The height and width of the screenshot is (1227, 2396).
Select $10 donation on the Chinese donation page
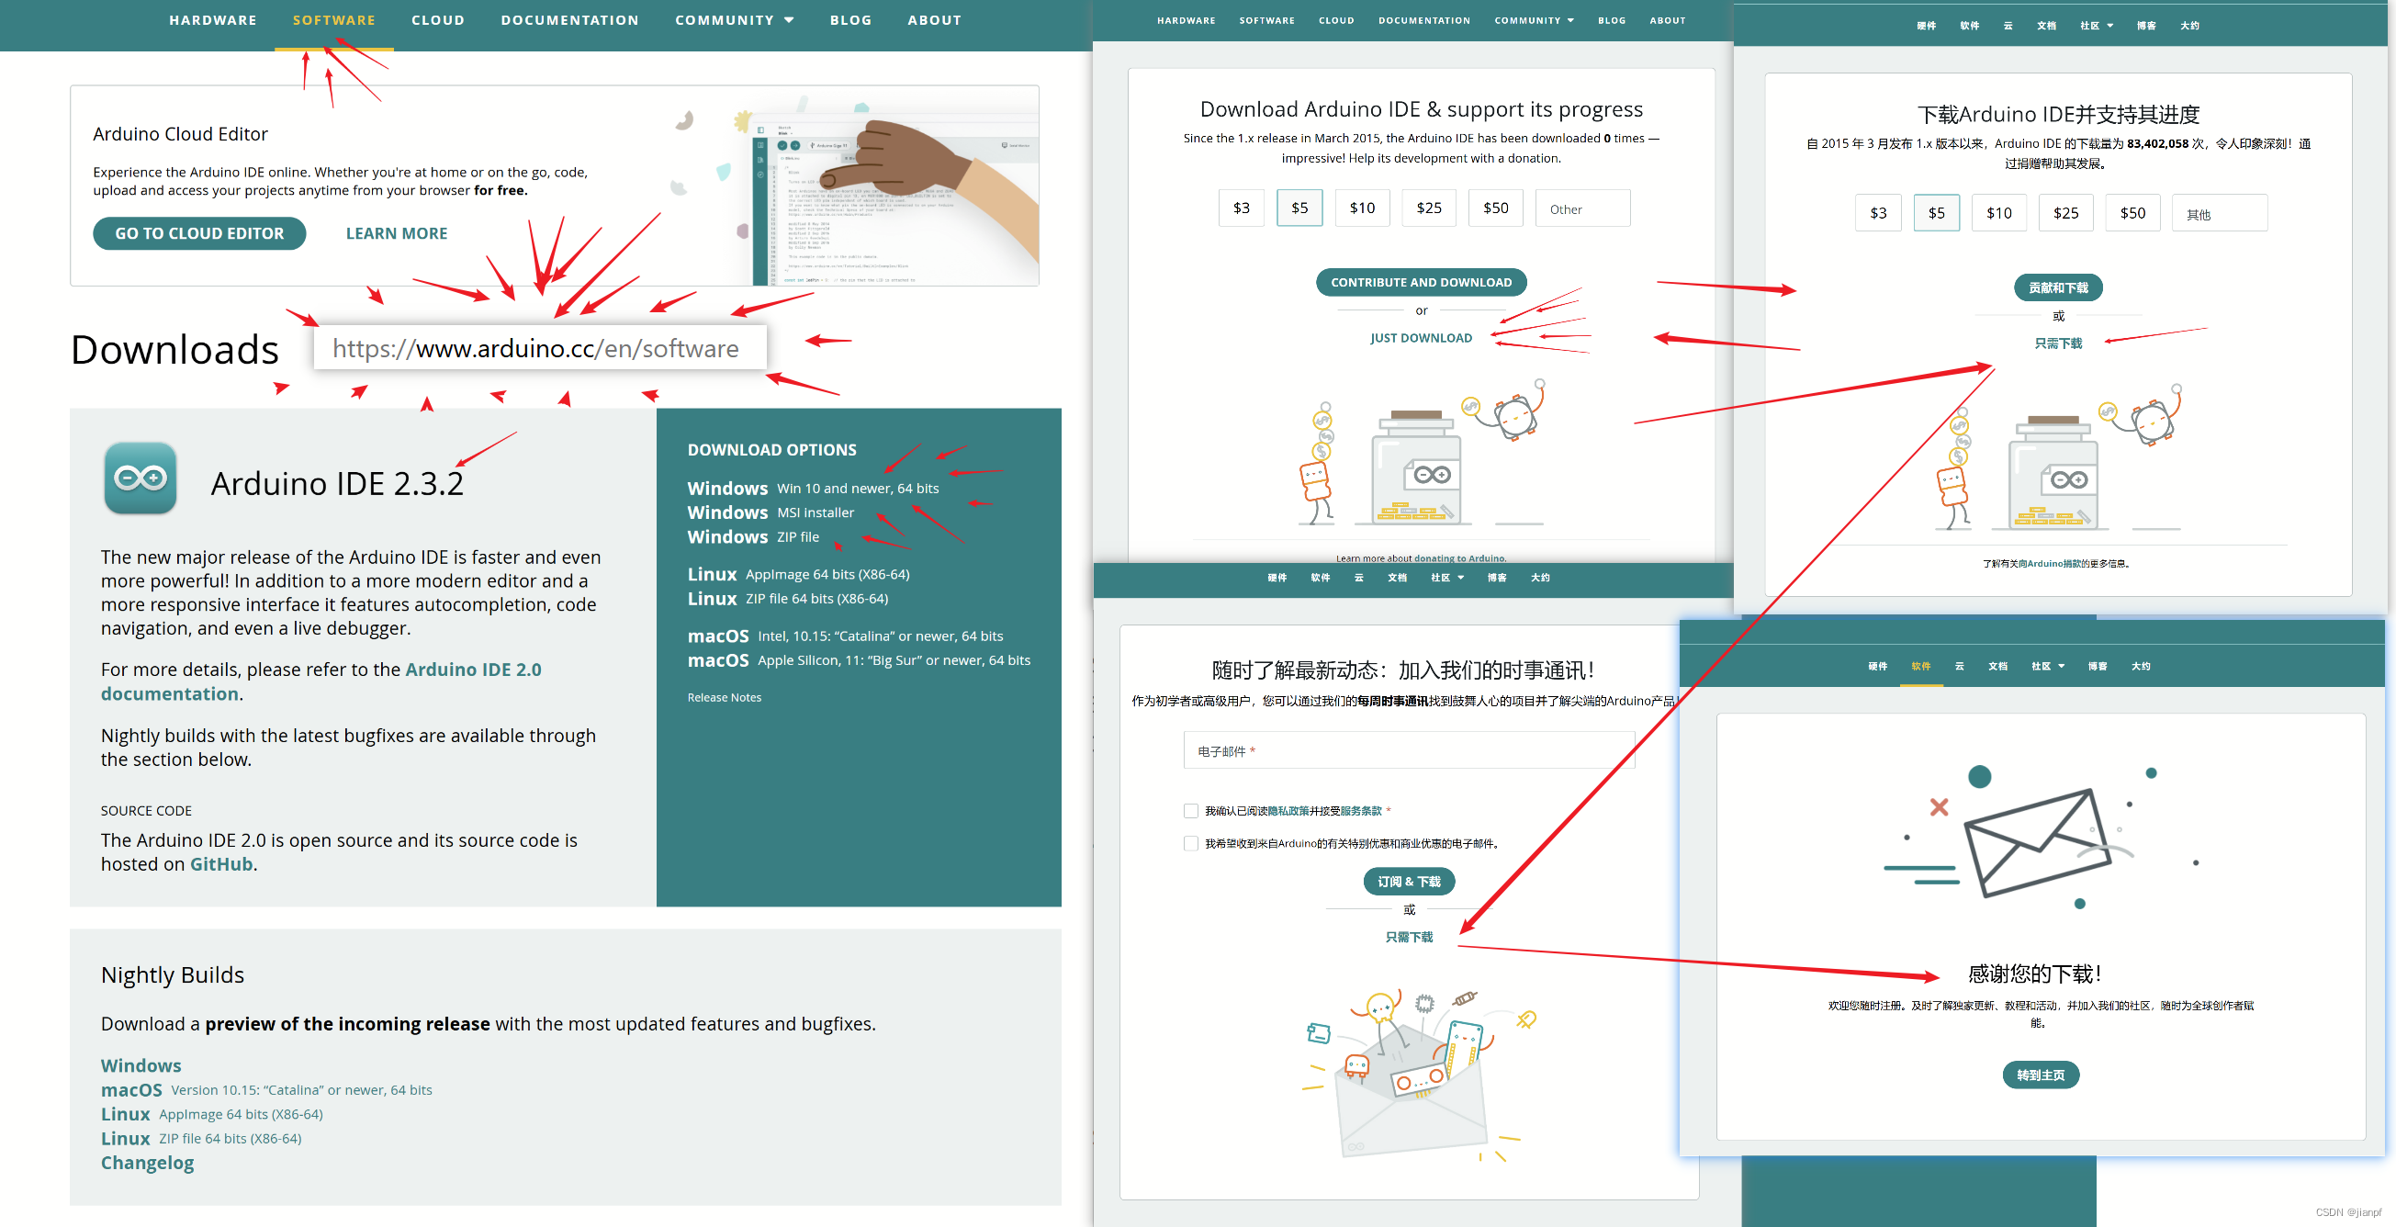tap(1999, 213)
